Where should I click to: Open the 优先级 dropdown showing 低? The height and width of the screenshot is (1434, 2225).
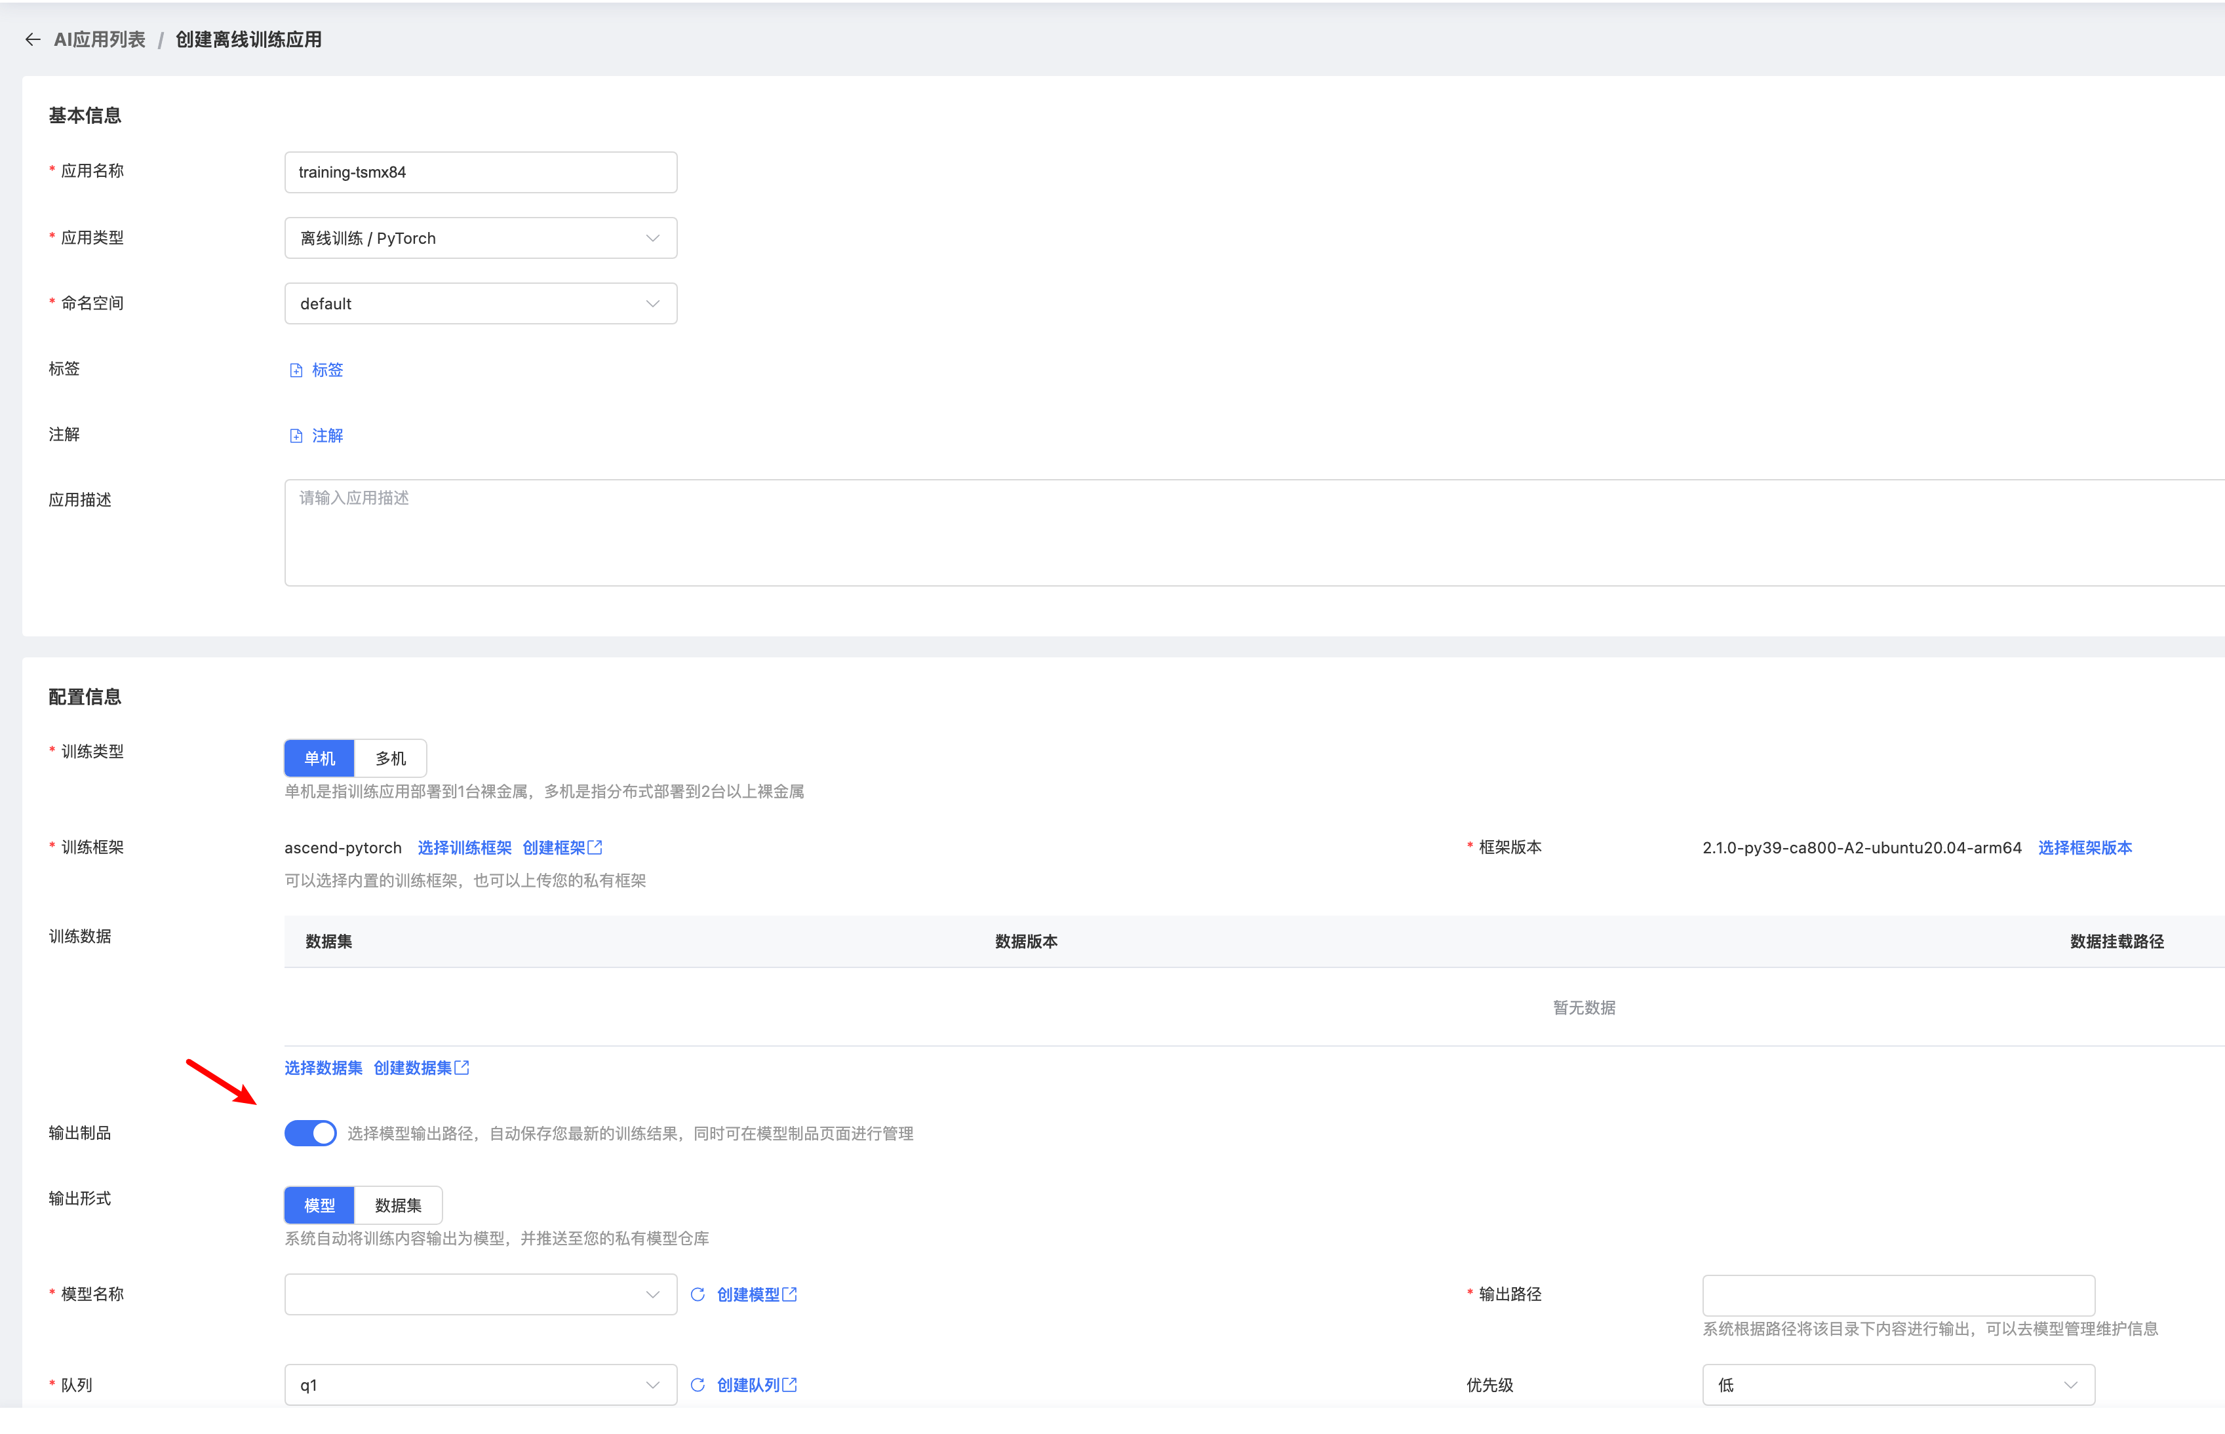coord(1898,1385)
